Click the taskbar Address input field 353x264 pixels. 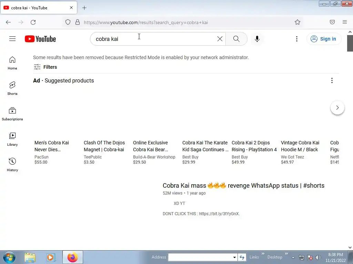[200, 257]
